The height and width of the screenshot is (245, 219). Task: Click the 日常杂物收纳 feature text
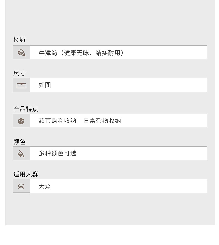tap(102, 121)
